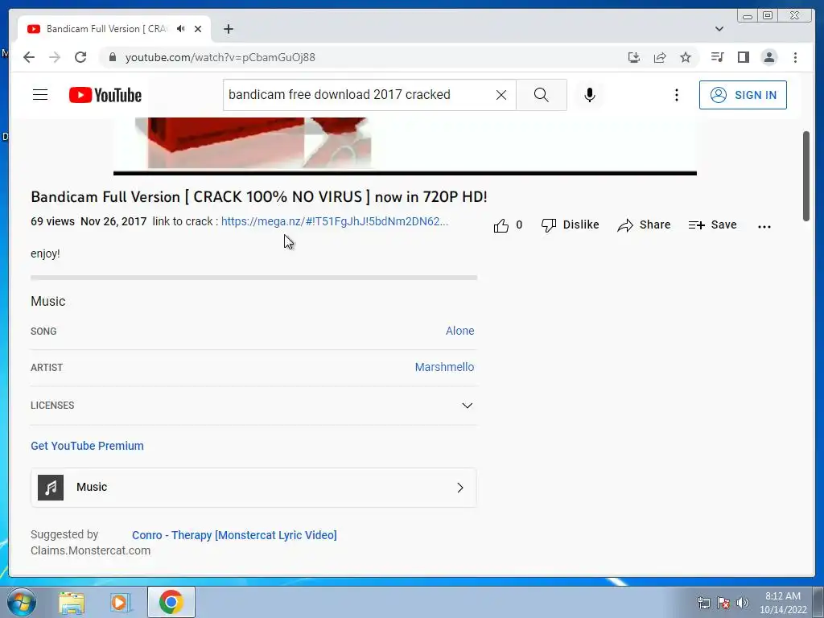Open more actions ellipsis beside Save

click(764, 226)
